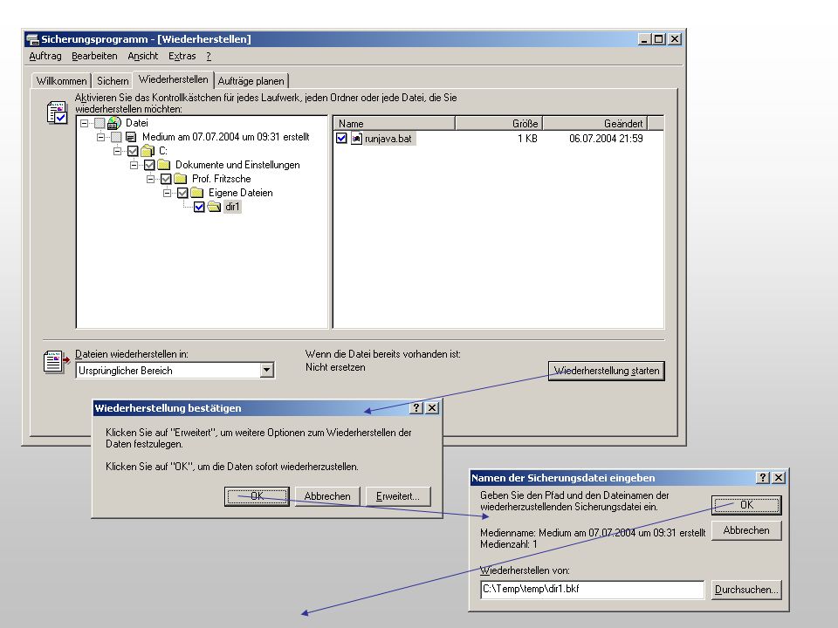Click the 06.07.2004 21:59 date cell
838x628 pixels.
tap(606, 139)
